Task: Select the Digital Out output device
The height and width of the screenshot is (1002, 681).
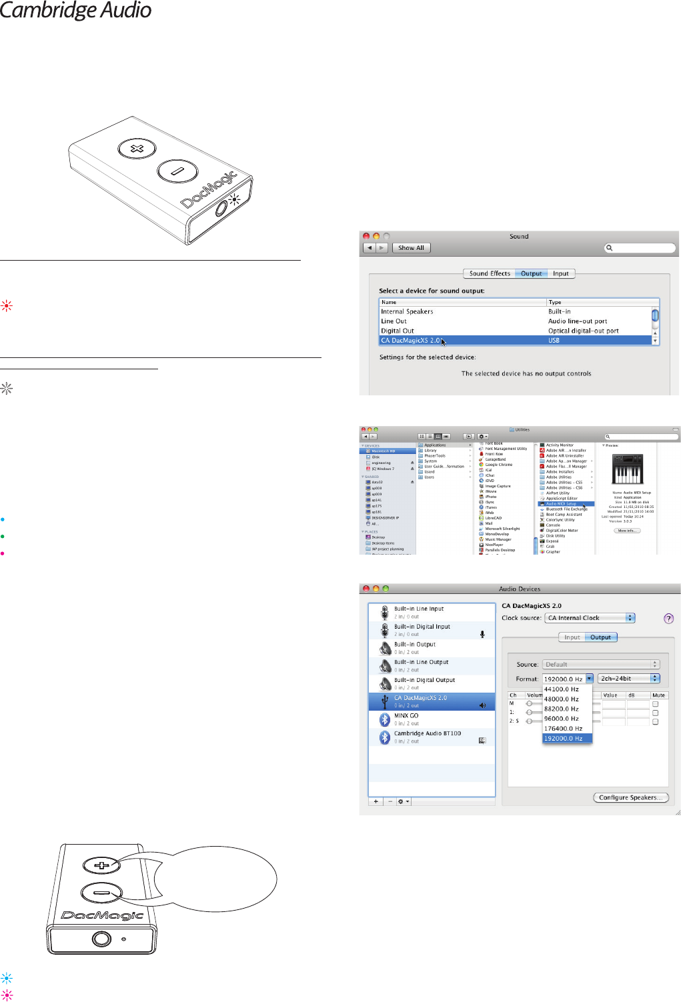Action: 516,331
